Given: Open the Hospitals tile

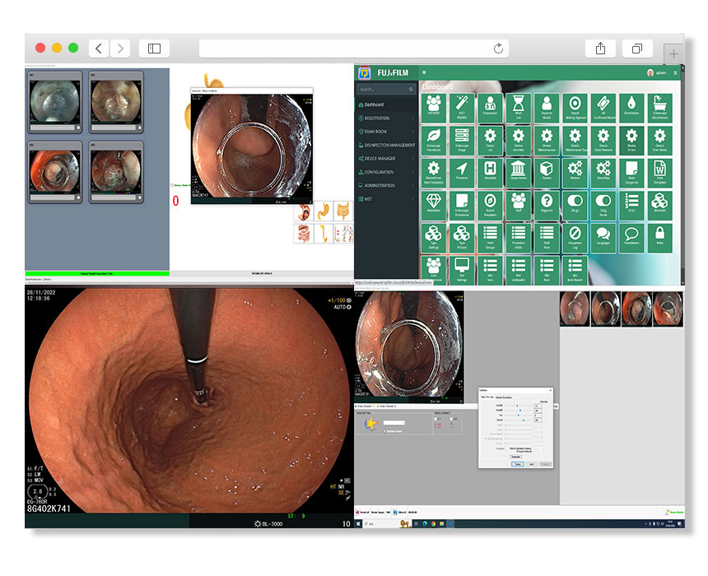Looking at the screenshot, I should tap(490, 172).
